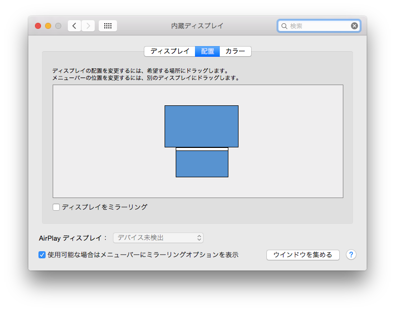Go forward with the right chevron button
395x311 pixels.
point(88,26)
